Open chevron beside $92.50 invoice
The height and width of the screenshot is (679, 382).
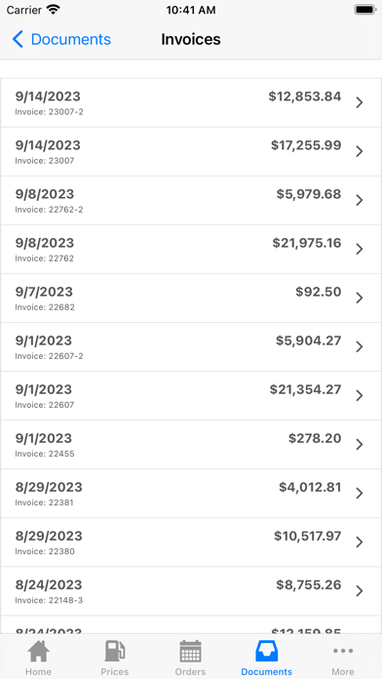point(359,298)
